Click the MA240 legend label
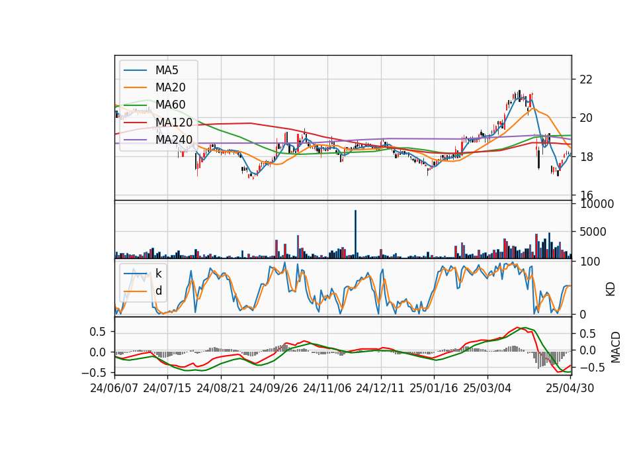 tap(174, 140)
